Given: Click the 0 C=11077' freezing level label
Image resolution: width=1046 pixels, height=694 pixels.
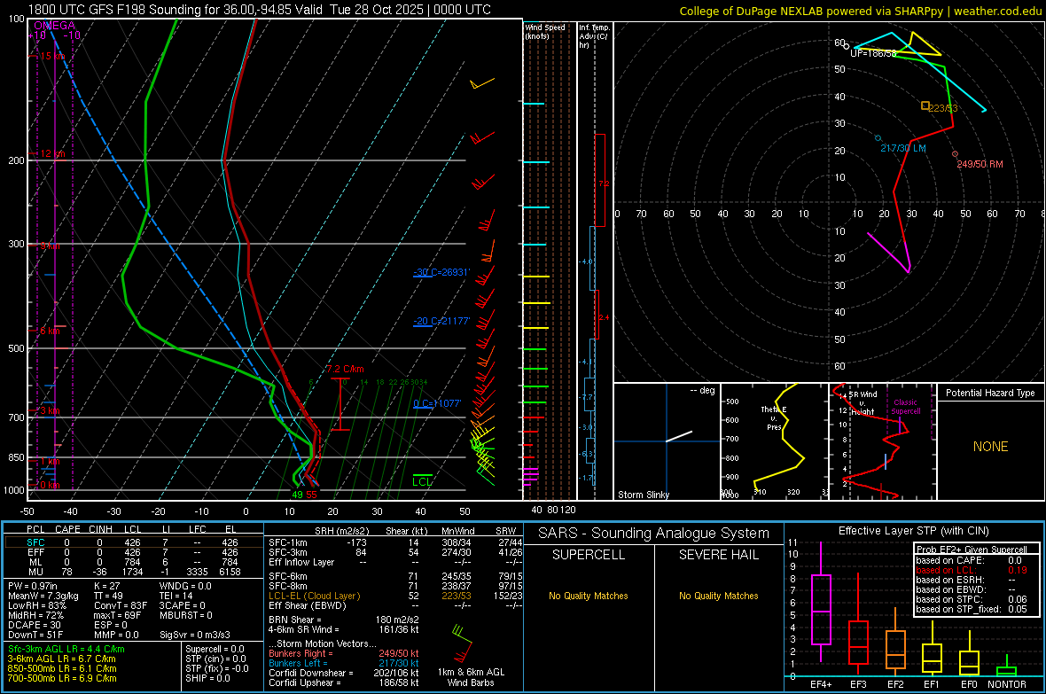Looking at the screenshot, I should 437,403.
